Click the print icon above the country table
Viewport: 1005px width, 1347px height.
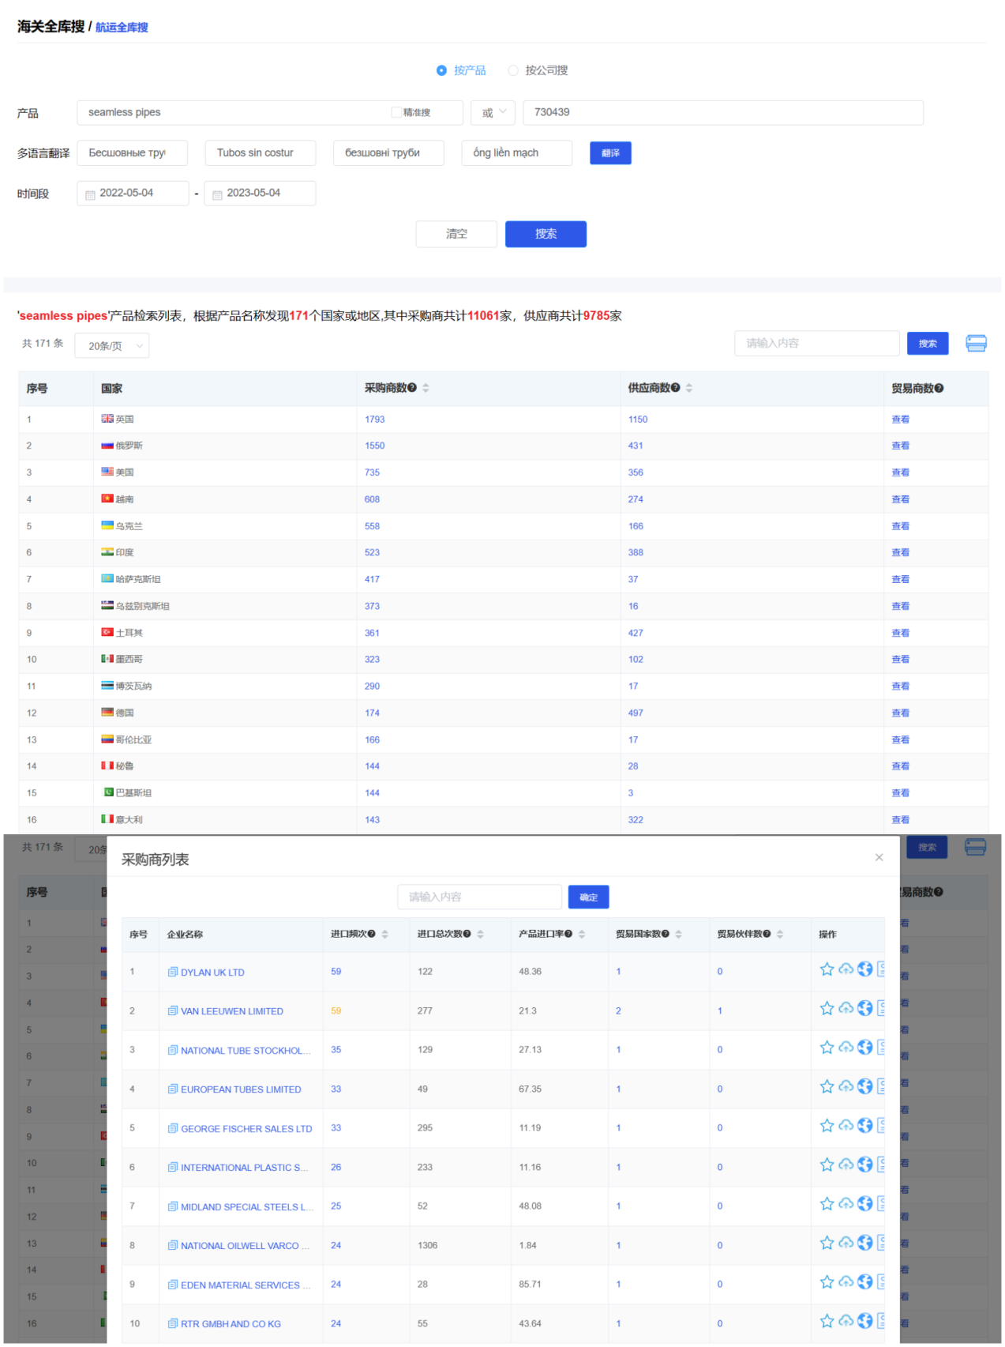point(976,343)
